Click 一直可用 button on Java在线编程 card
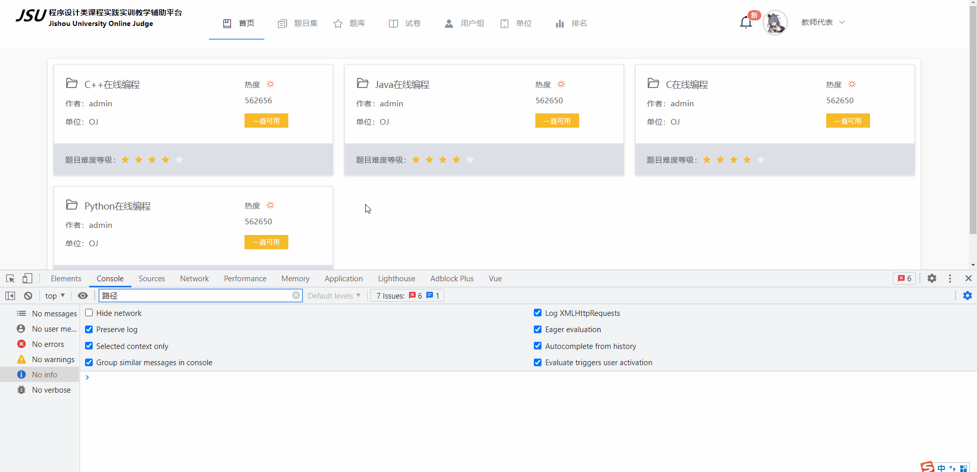Screen dimensions: 977x472 557,121
